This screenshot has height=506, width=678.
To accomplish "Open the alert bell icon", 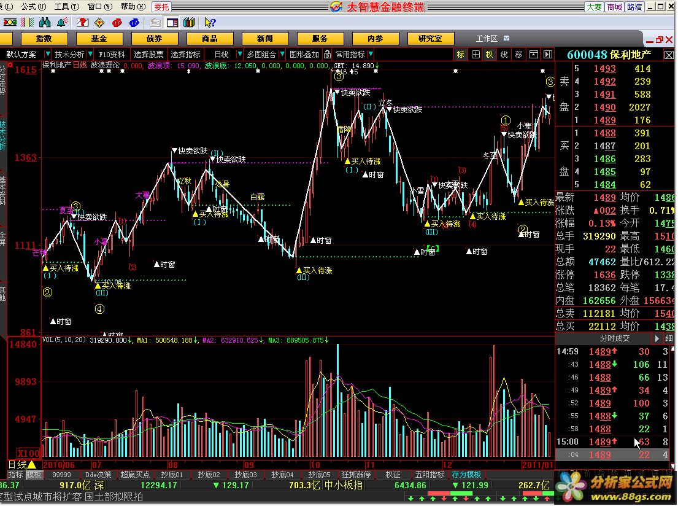I will (x=62, y=22).
